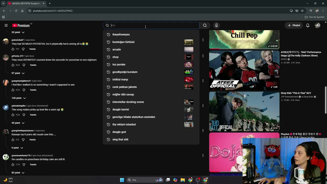Click the Chrome address bar URL
This screenshot has width=327, height=184.
53,11
